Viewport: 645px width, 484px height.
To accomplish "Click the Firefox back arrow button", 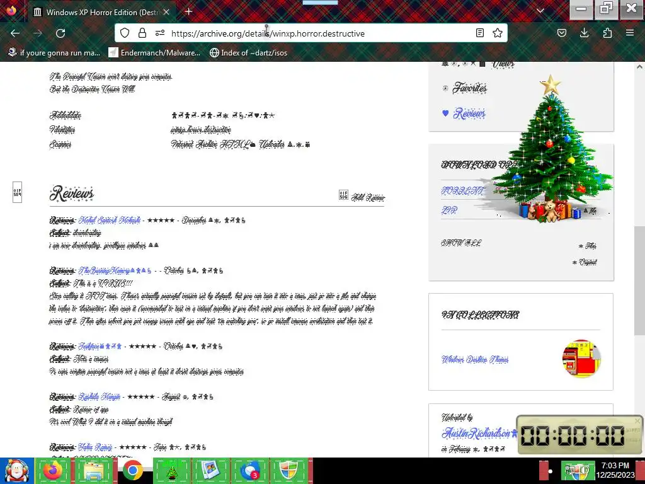I will point(15,33).
